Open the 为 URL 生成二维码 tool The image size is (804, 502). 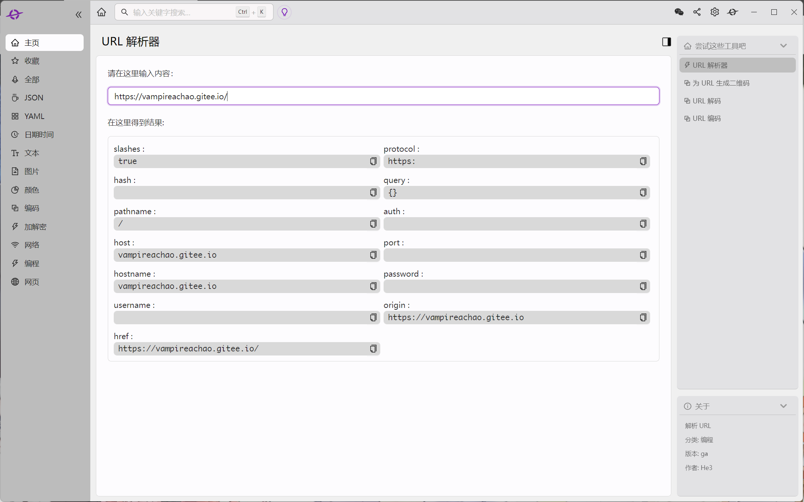pyautogui.click(x=721, y=83)
